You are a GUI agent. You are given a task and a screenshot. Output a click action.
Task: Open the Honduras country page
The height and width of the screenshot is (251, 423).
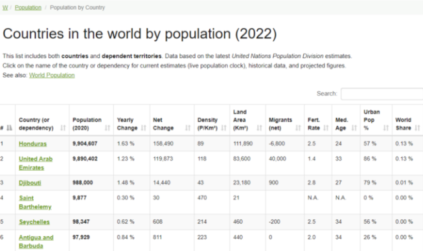coord(32,144)
